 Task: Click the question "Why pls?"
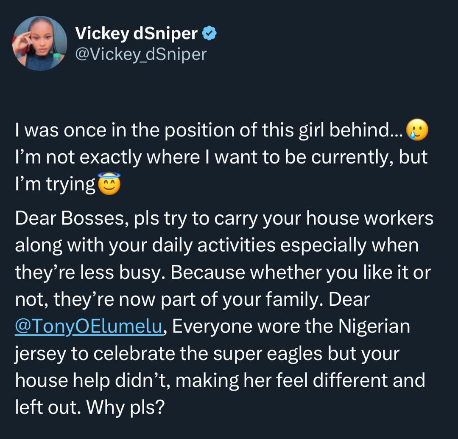click(125, 408)
